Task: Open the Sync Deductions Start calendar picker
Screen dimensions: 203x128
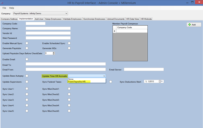Action: pos(161,81)
